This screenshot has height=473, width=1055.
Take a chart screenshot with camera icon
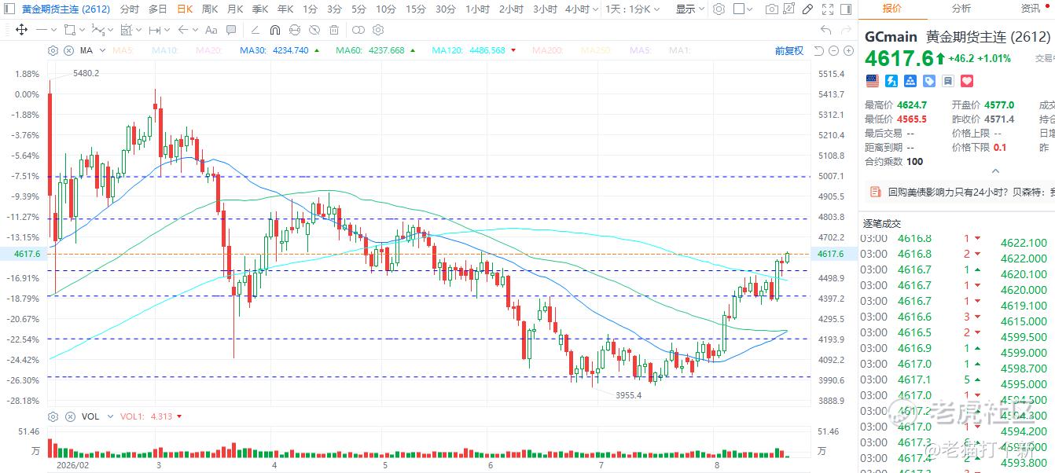(772, 9)
